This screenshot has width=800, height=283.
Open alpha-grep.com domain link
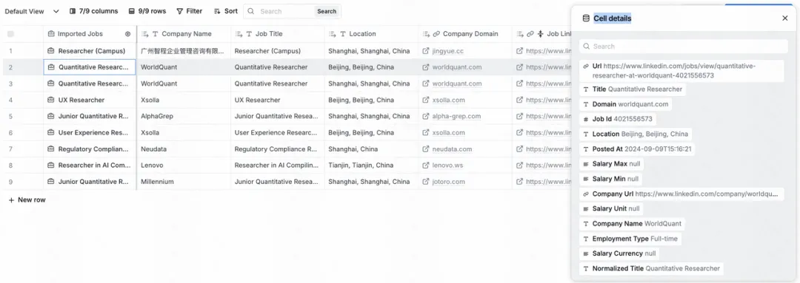tap(456, 116)
